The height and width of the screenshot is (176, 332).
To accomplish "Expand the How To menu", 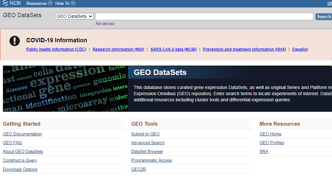I will point(65,3).
